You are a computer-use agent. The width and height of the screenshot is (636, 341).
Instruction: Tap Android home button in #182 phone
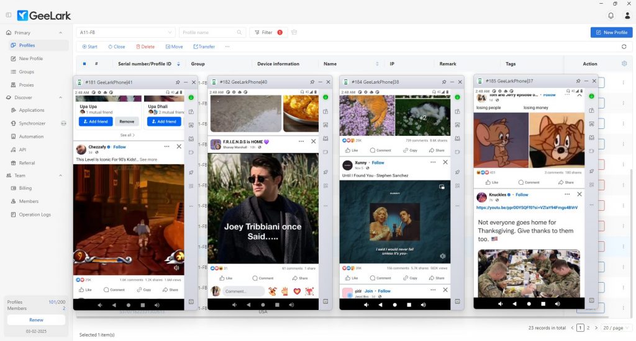pyautogui.click(x=263, y=304)
